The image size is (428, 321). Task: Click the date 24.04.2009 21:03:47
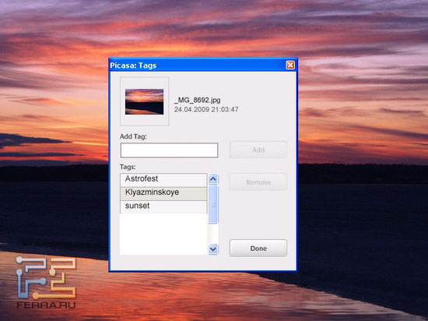click(x=206, y=110)
